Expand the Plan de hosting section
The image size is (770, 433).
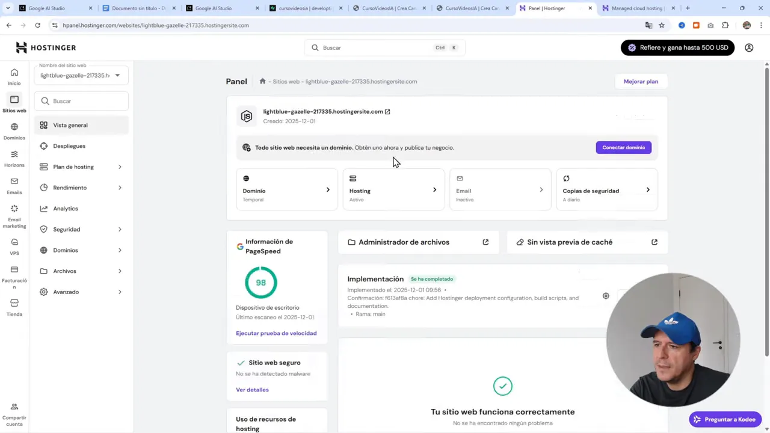73,167
